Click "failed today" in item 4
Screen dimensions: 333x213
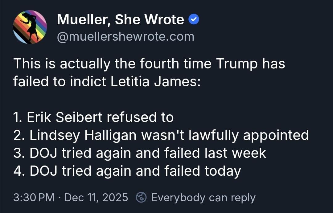204,171
